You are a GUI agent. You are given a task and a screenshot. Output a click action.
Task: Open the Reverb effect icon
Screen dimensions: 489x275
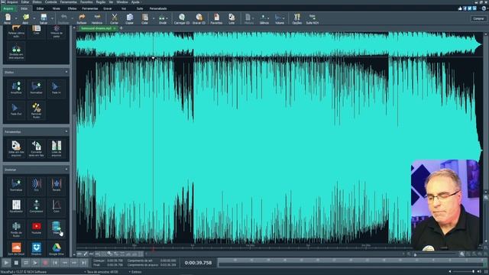click(x=56, y=185)
